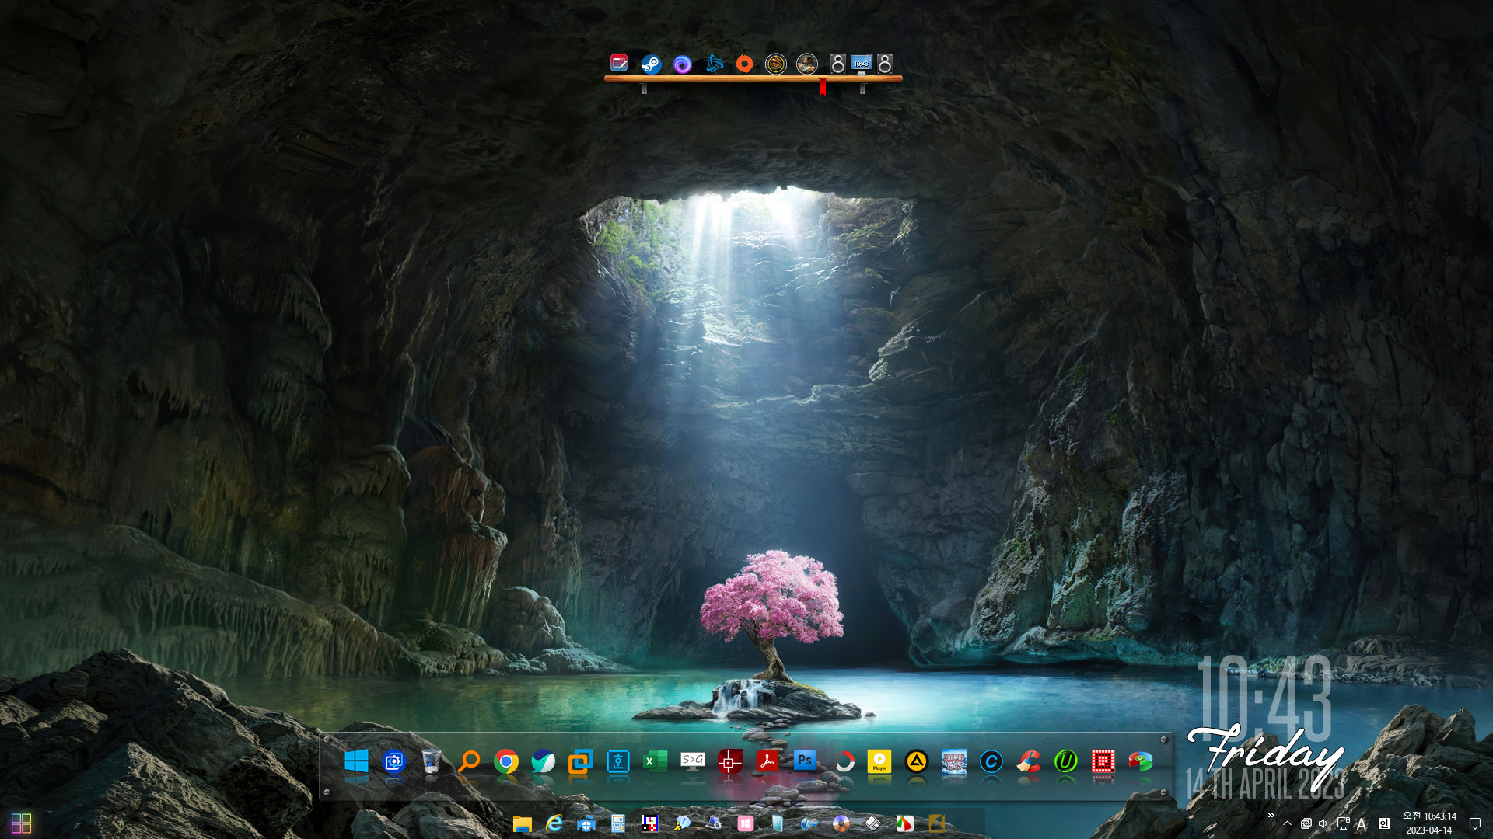Open Microsoft Excel in the dock
1493x839 pixels.
655,761
